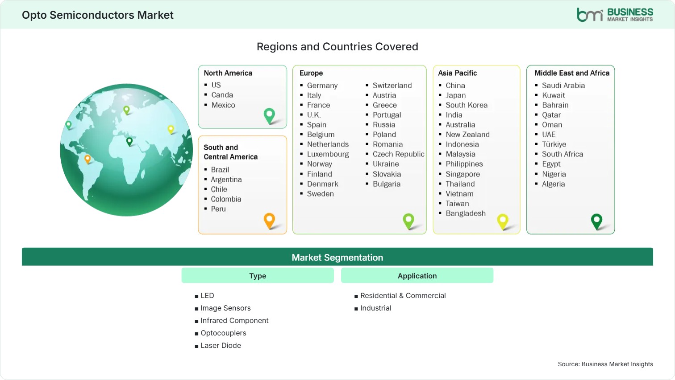Click the orange pin in South and Central America card
The image size is (675, 380).
[269, 221]
